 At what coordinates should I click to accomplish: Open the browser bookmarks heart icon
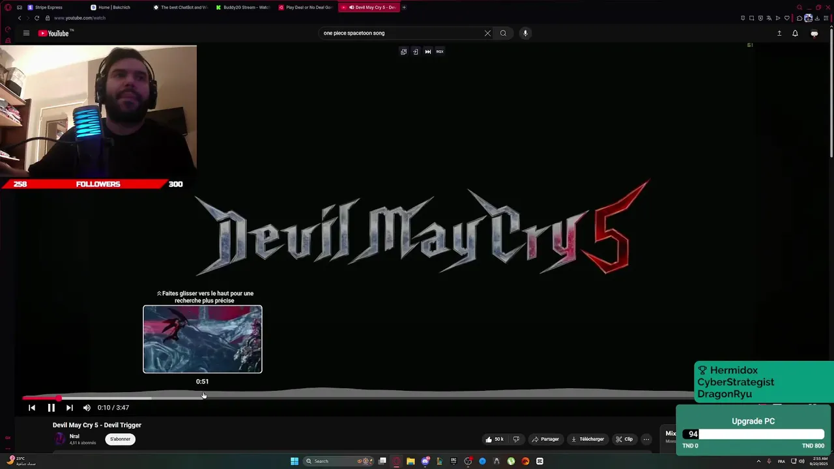coord(787,18)
